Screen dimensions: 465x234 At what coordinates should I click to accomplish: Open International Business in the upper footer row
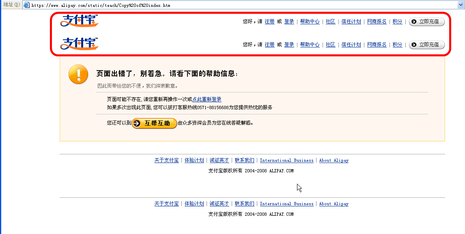click(x=287, y=161)
